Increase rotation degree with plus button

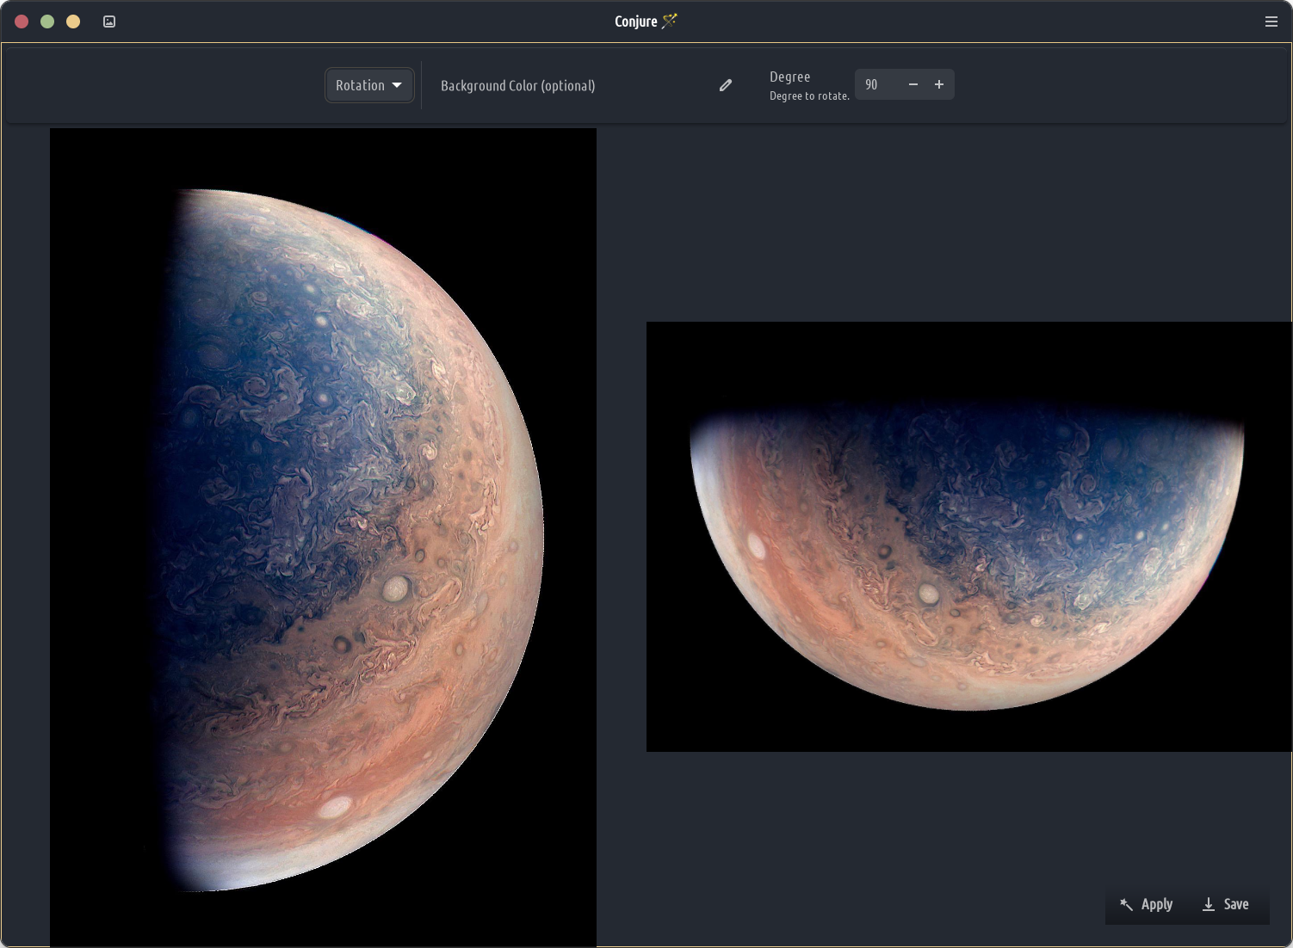[939, 84]
